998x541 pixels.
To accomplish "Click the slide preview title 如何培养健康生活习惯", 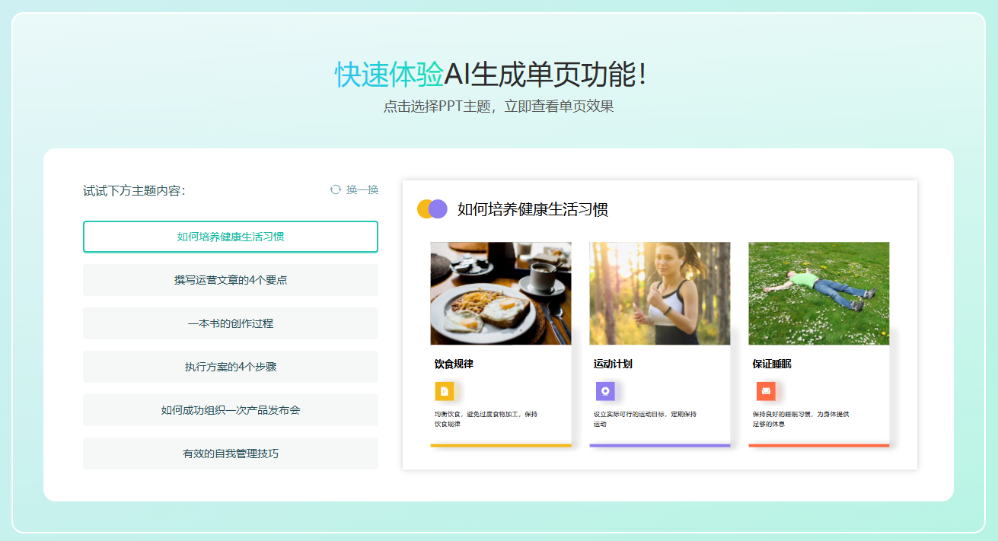I will [x=533, y=210].
